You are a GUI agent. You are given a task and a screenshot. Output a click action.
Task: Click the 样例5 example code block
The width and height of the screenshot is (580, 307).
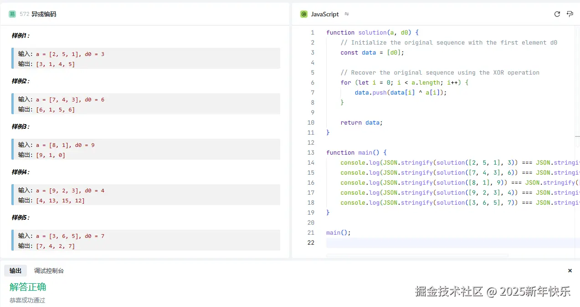pyautogui.click(x=146, y=241)
